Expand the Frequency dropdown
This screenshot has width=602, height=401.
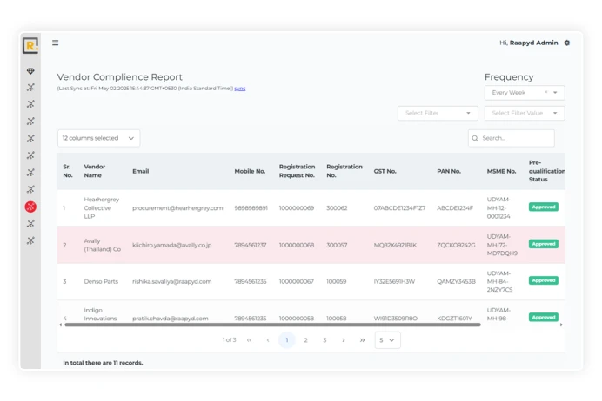click(x=556, y=93)
